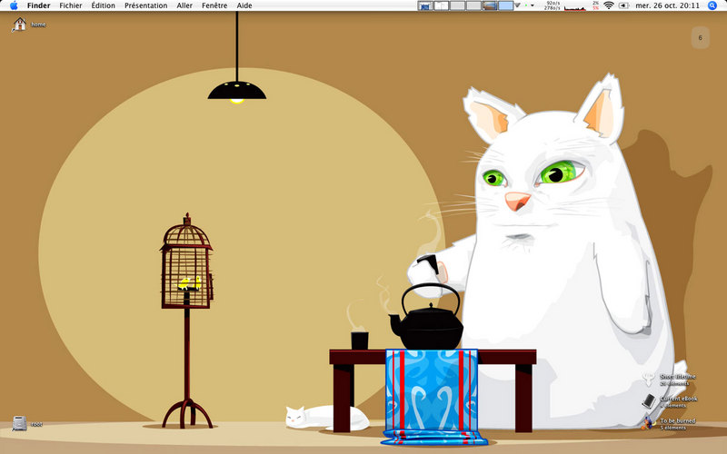Switch to the highlighted sixth space thumbnail
The width and height of the screenshot is (727, 454).
[506, 5]
